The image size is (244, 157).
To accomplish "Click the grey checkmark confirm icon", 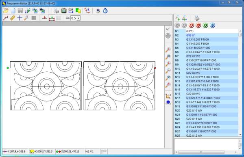I will [168, 29].
